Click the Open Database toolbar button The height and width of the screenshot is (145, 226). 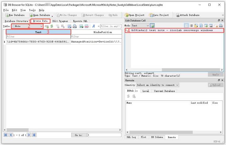pyautogui.click(x=40, y=15)
